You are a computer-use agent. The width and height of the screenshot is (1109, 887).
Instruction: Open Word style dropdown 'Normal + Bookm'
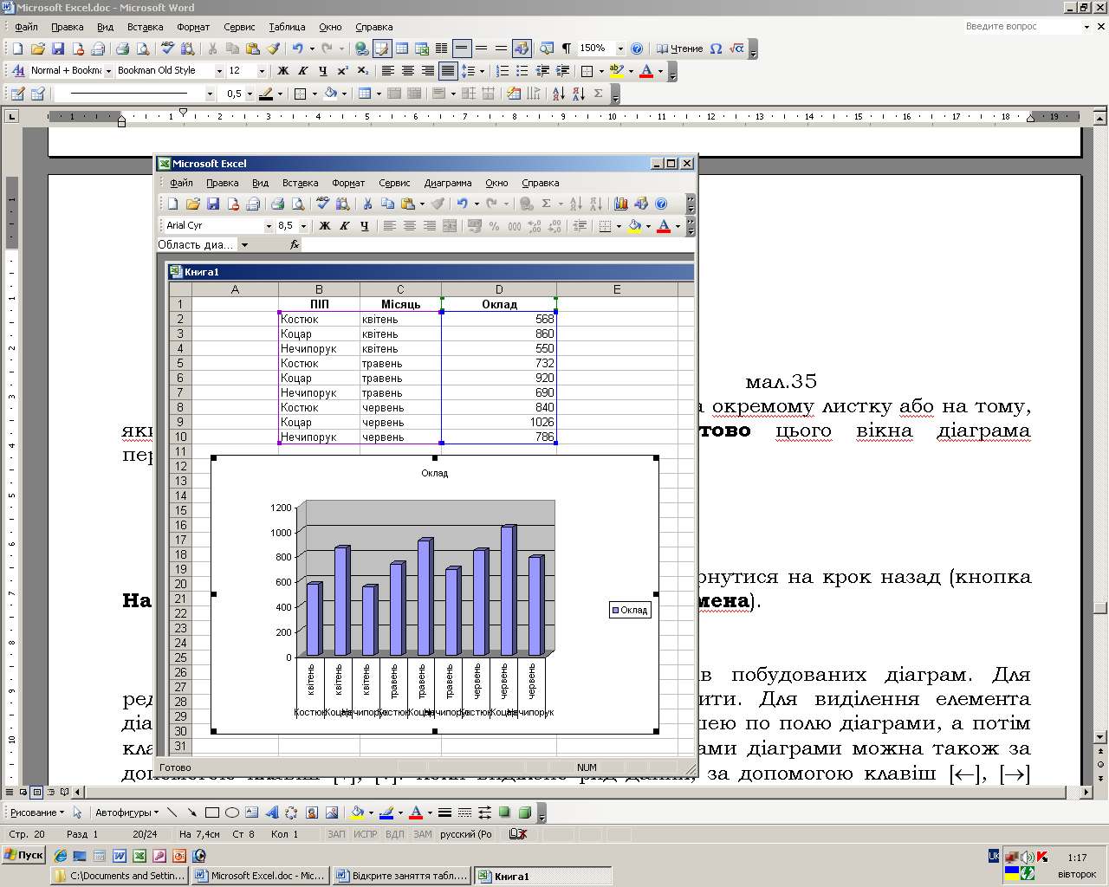click(108, 71)
